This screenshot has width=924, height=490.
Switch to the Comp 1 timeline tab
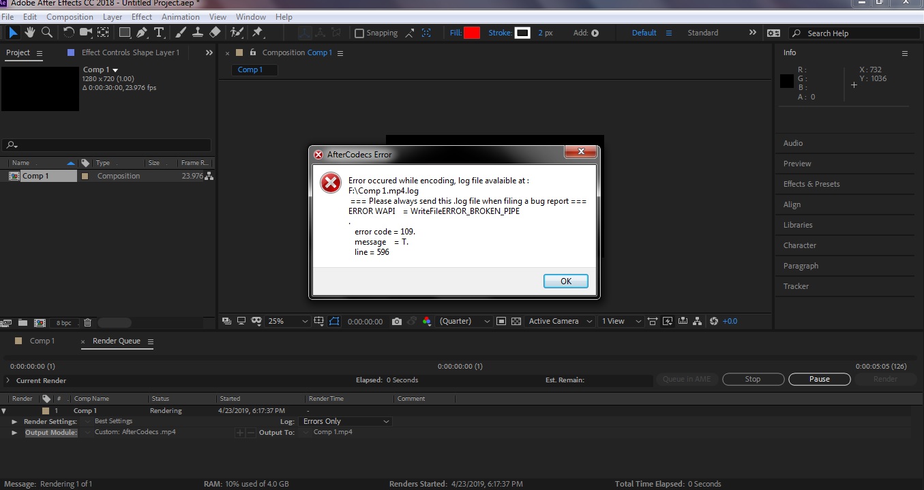point(42,341)
